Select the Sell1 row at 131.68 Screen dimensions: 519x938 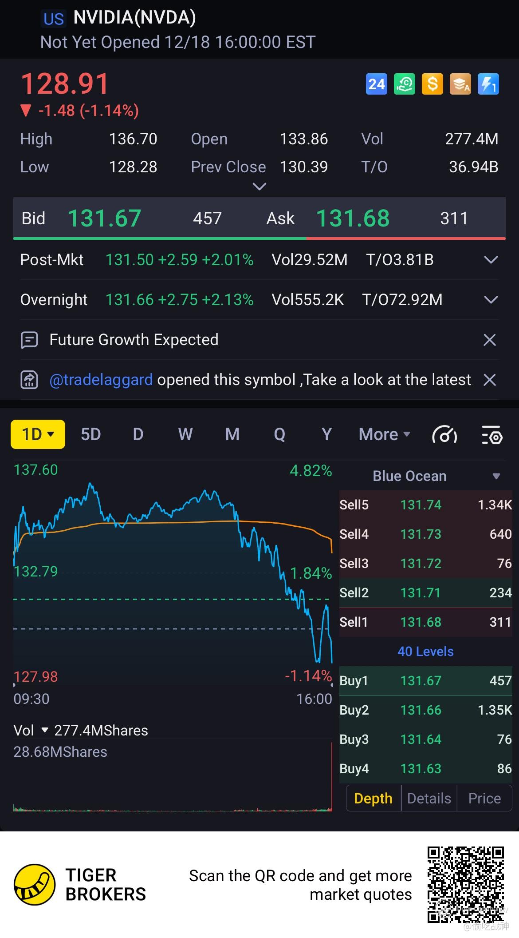tap(426, 622)
